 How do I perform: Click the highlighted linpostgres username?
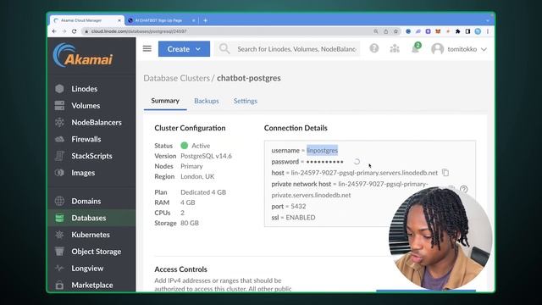click(x=322, y=151)
